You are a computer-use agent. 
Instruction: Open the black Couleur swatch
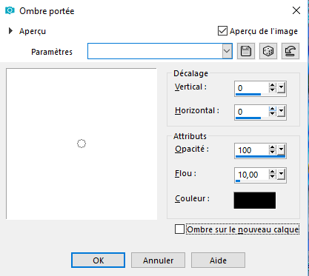(x=255, y=201)
